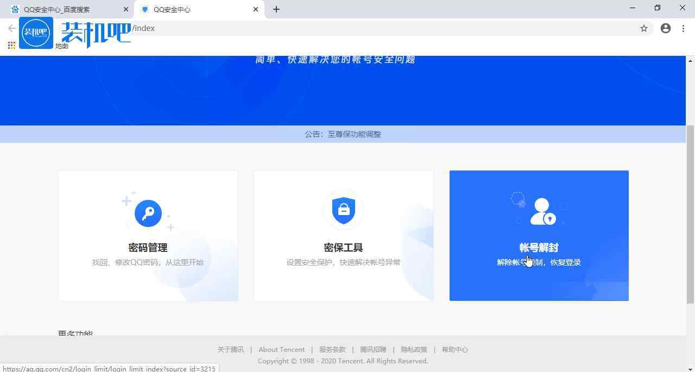The image size is (695, 372).
Task: Open the 帮助中心 footer link
Action: [454, 350]
